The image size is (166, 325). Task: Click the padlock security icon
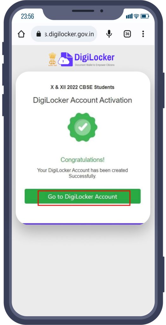click(x=39, y=34)
